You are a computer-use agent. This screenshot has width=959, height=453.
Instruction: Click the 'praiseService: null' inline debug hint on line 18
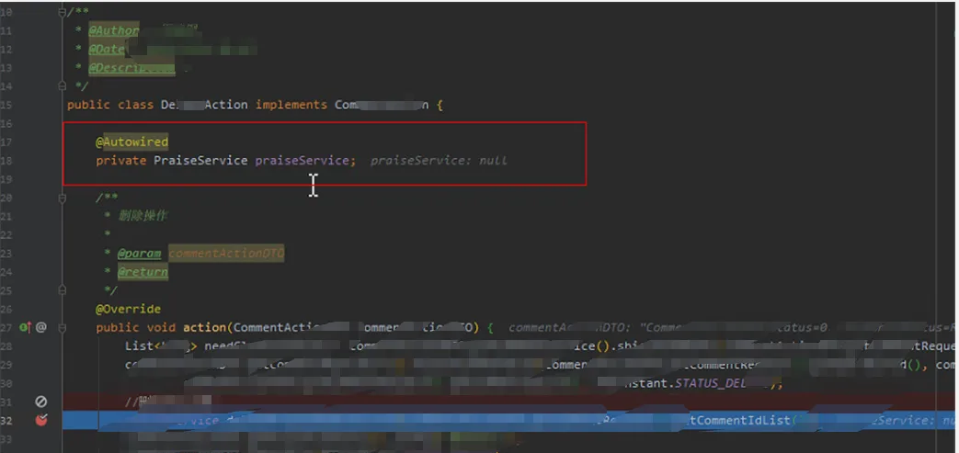pyautogui.click(x=439, y=161)
